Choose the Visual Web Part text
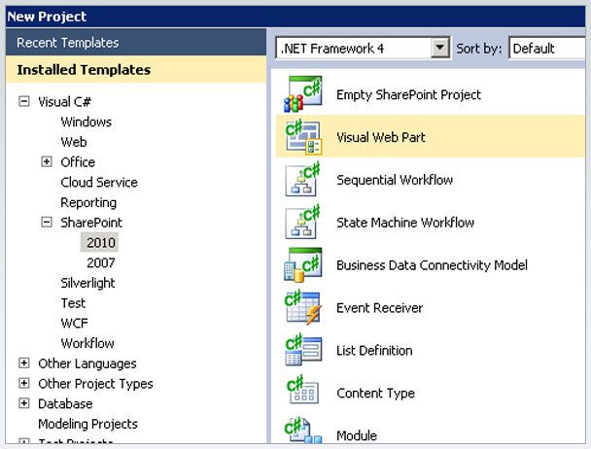The height and width of the screenshot is (449, 591). click(381, 137)
